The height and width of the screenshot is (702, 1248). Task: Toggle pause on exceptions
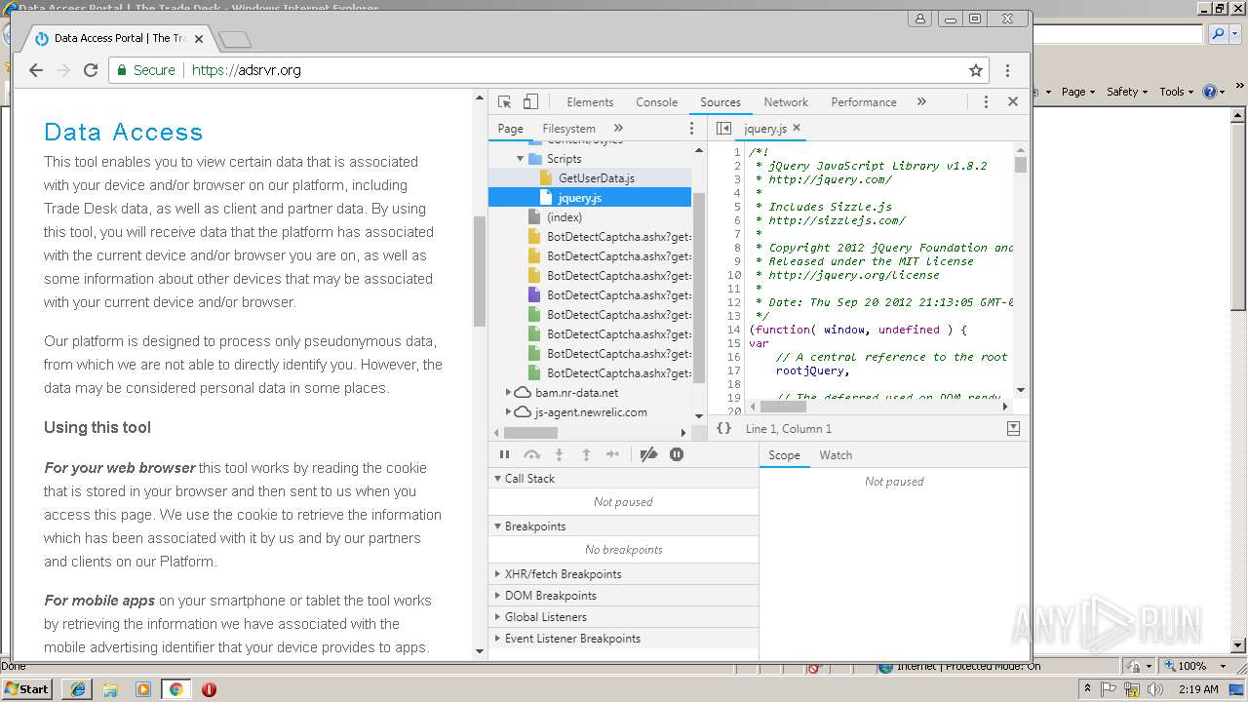[677, 454]
